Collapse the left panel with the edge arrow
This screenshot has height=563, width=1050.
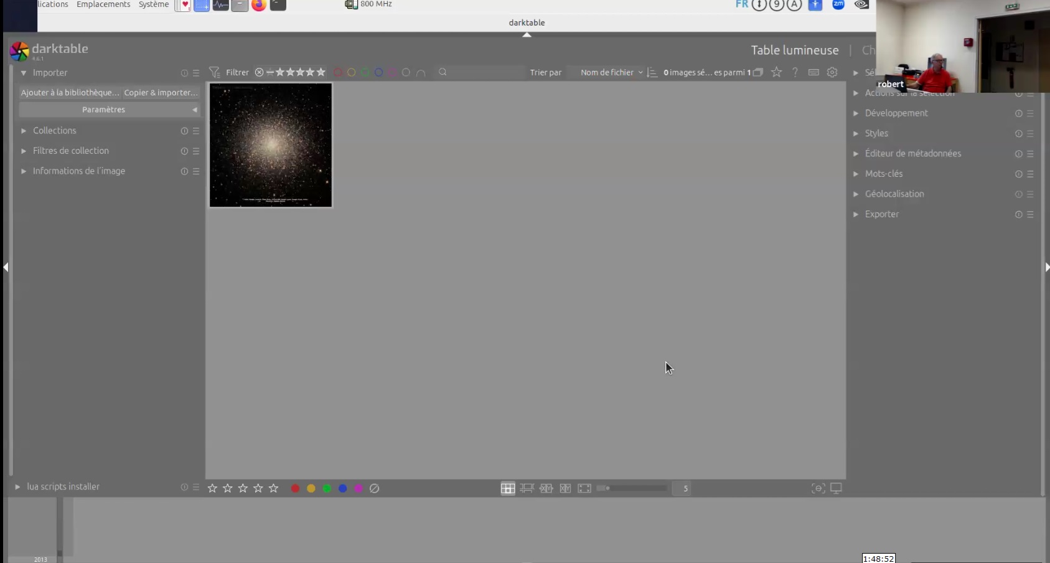point(6,267)
